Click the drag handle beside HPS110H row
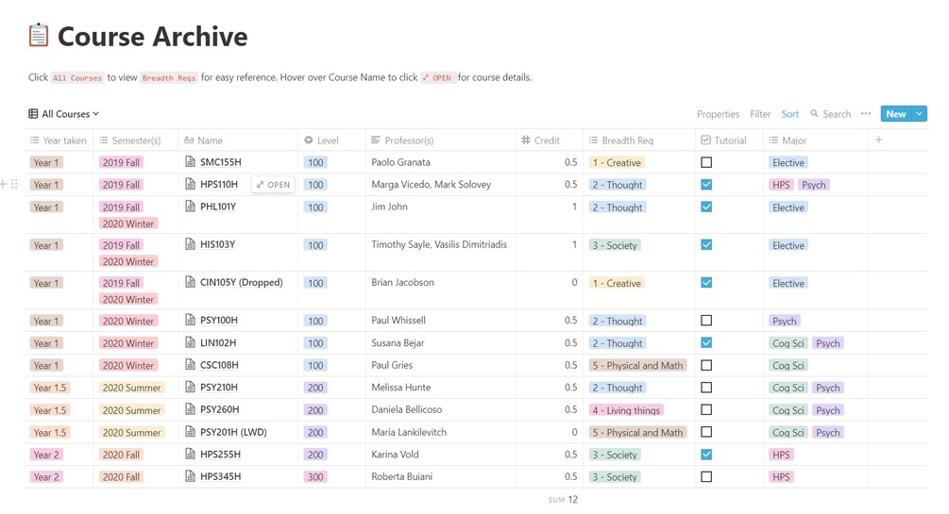This screenshot has width=949, height=514. click(14, 185)
